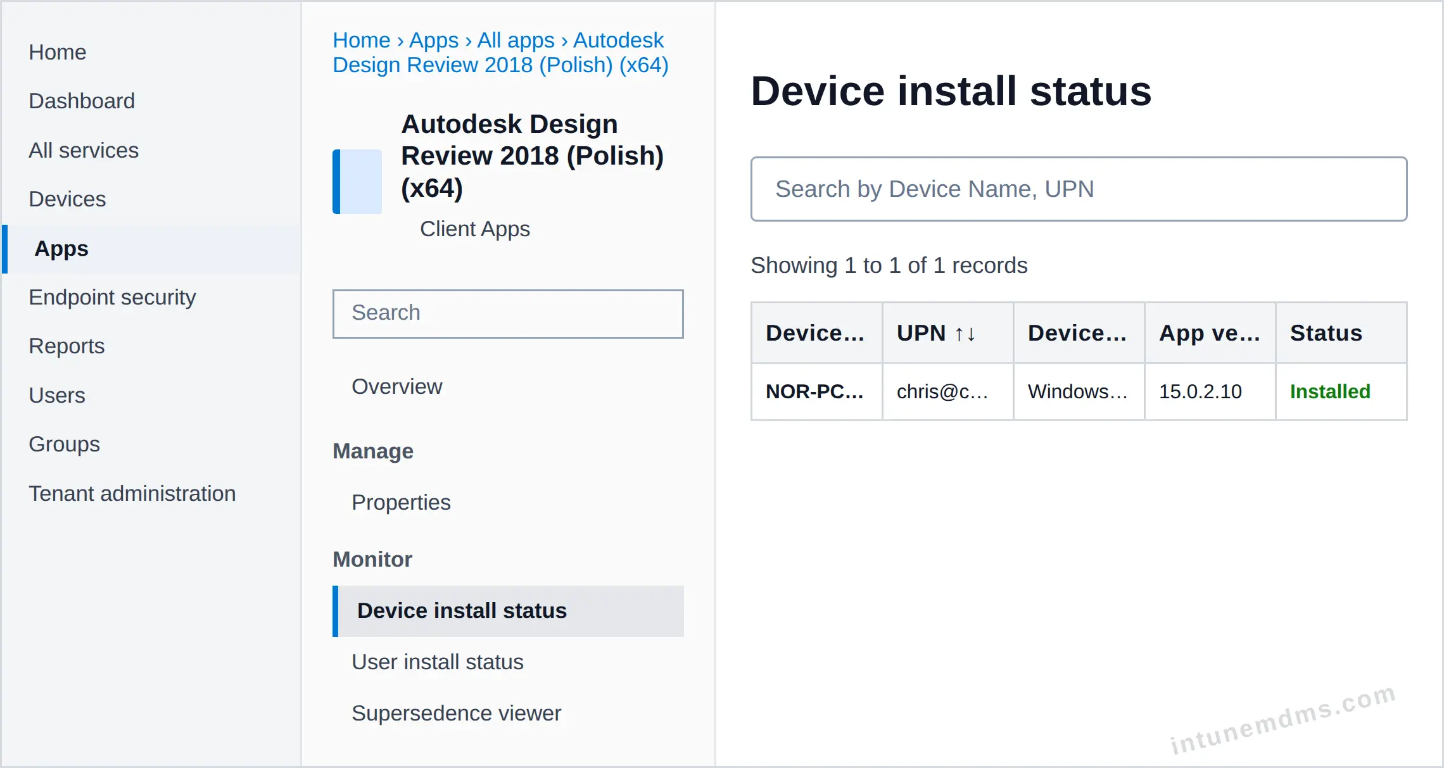Click the Status column header
This screenshot has height=768, width=1444.
[1326, 333]
